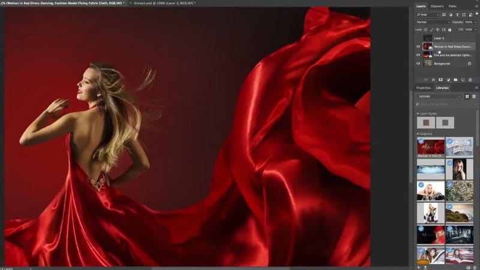Hide the Woman in Red Dress layer

coord(418,47)
